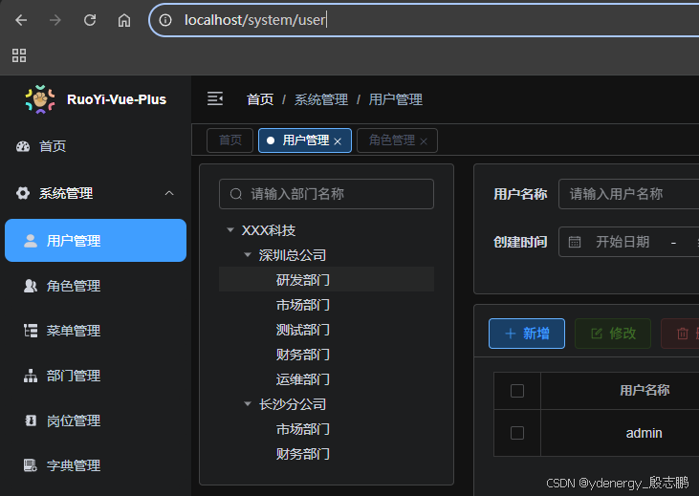The width and height of the screenshot is (699, 496).
Task: Click the 新增 add button
Action: [x=527, y=334]
